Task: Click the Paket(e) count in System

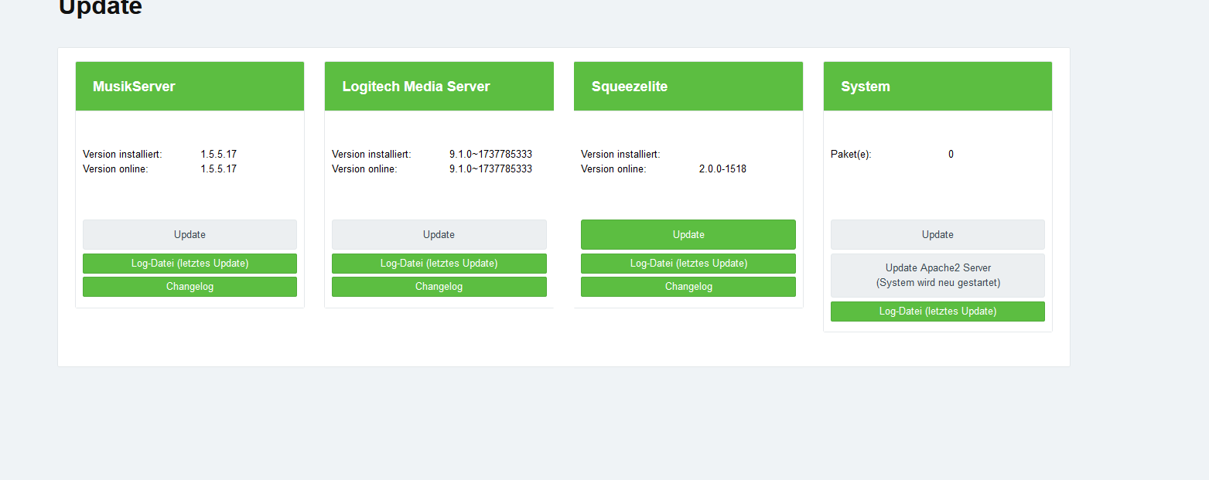Action: [951, 155]
